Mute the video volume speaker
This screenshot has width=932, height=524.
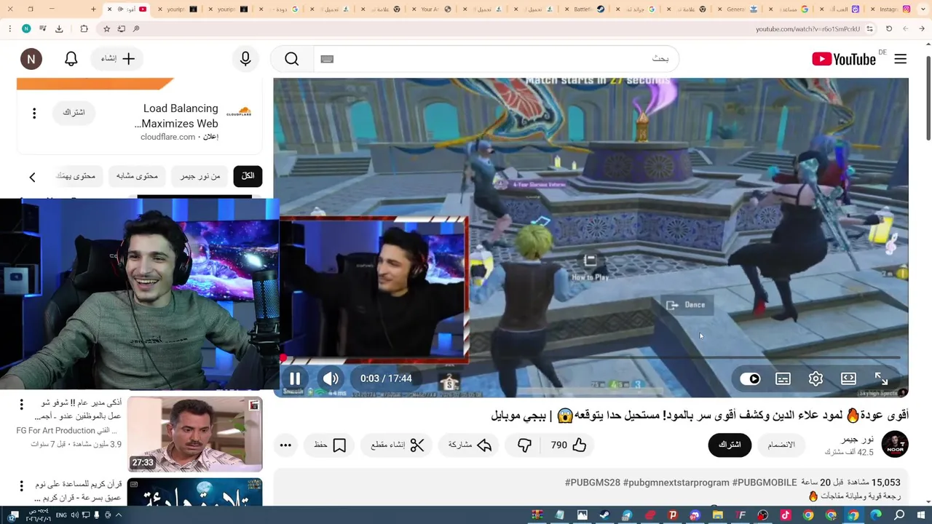331,378
